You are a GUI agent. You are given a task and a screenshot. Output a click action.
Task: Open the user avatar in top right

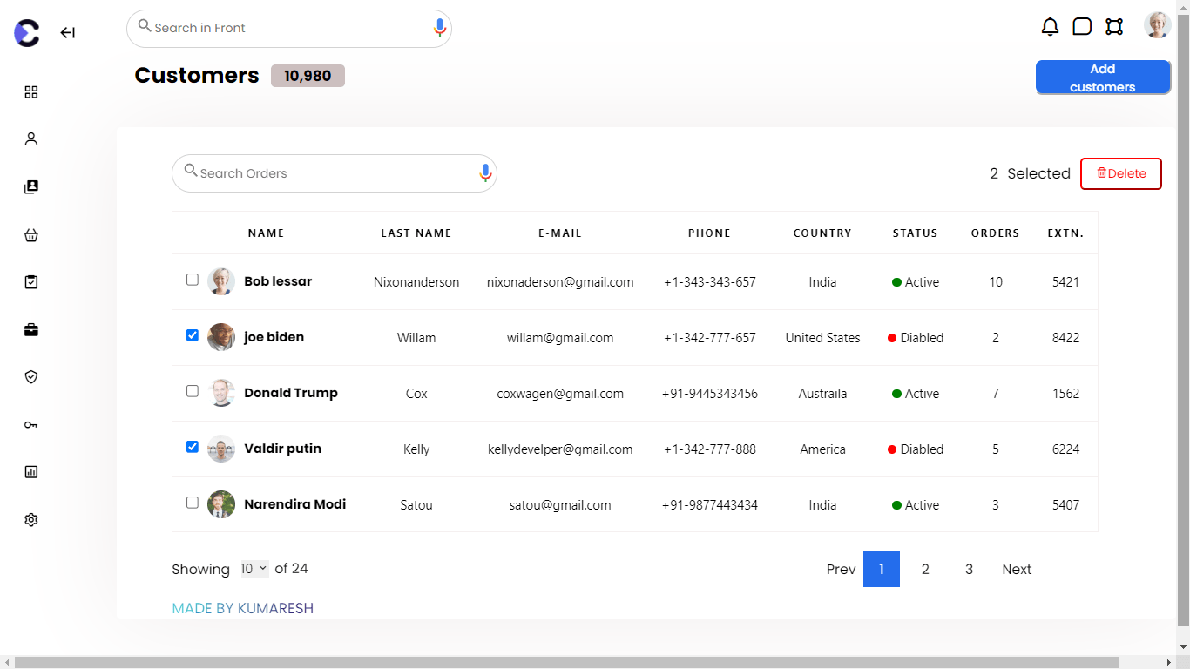tap(1158, 25)
